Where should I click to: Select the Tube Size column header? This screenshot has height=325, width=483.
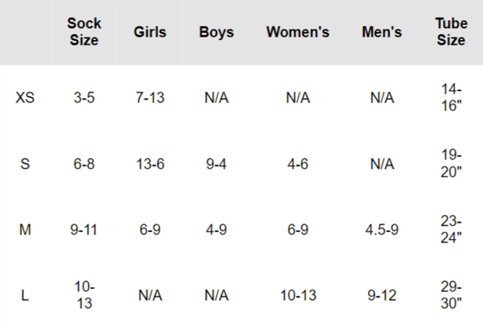pos(451,32)
